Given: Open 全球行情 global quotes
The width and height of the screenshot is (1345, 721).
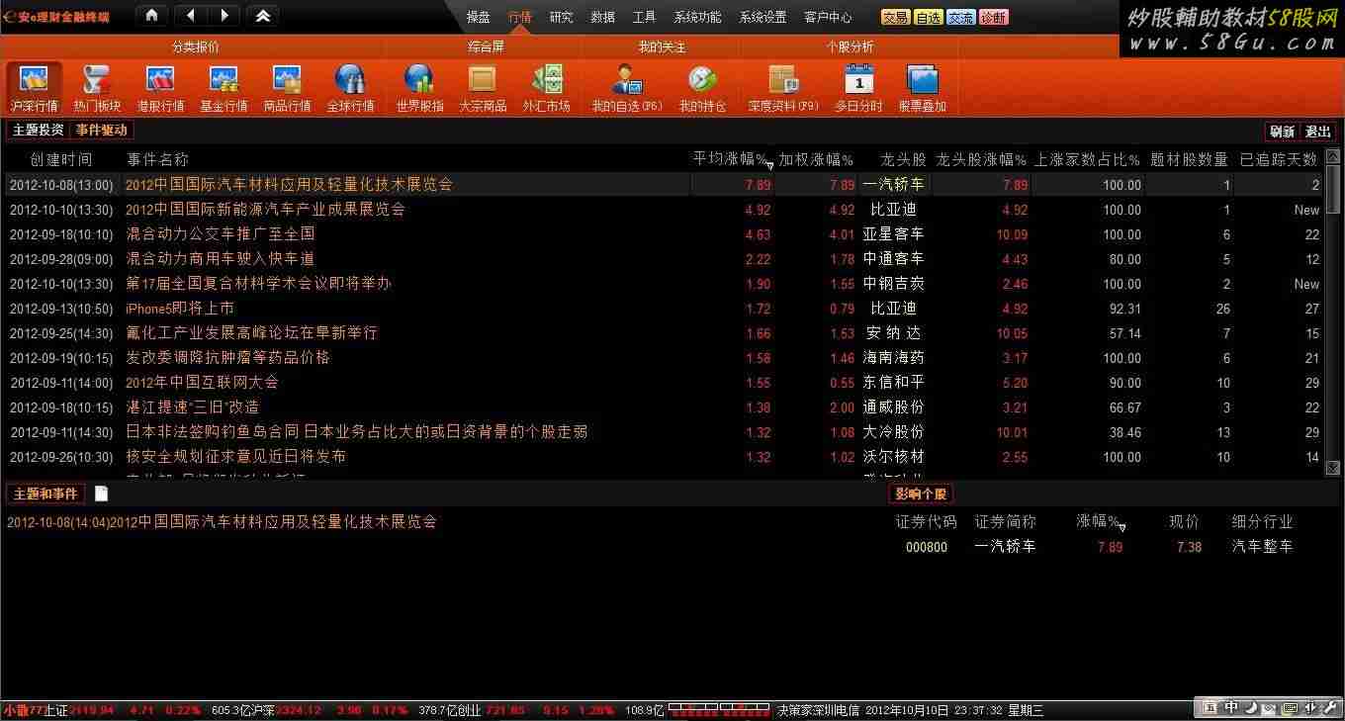Looking at the screenshot, I should tap(350, 88).
